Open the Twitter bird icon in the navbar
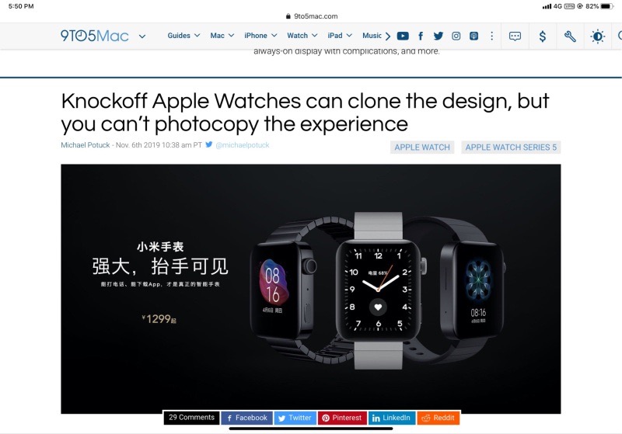Image resolution: width=622 pixels, height=434 pixels. 439,36
